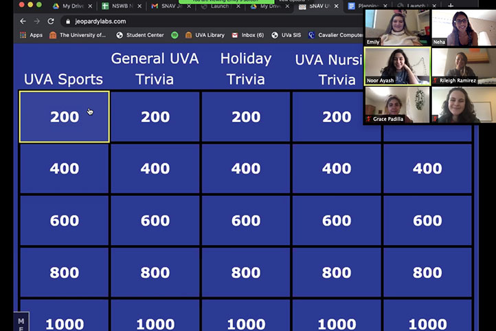The height and width of the screenshot is (331, 496).
Task: Open the Apps grid bookmark
Action: (31, 35)
